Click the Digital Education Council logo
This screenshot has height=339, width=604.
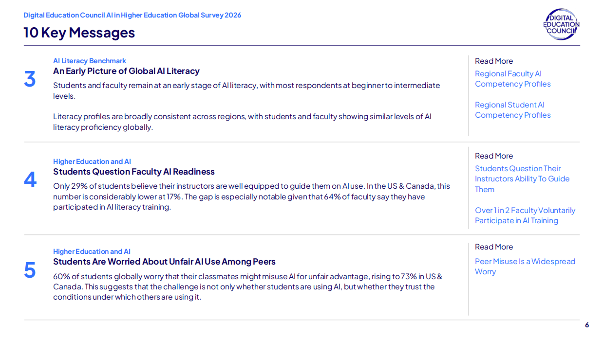tap(561, 24)
